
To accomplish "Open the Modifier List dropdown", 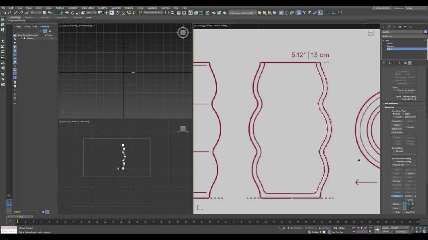I will click(405, 36).
